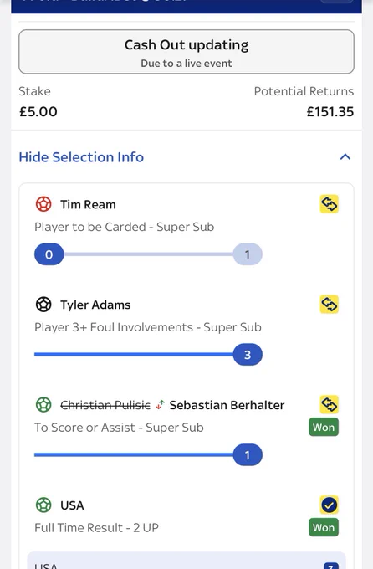Tap the Potential Returns amount £151.35
The image size is (373, 569).
[330, 112]
